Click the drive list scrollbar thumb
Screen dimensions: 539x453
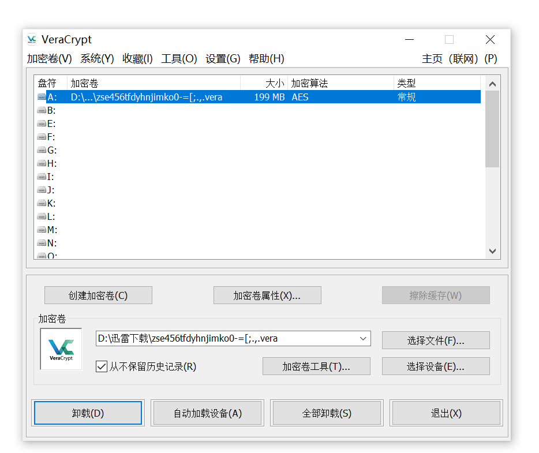point(492,129)
